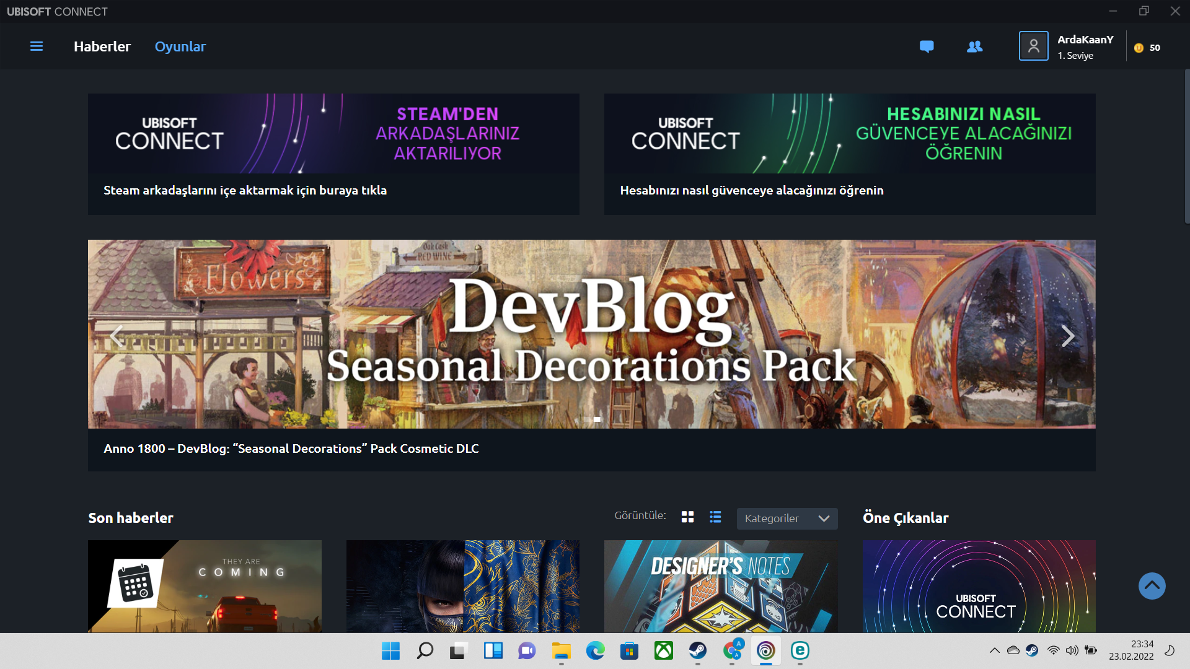1190x669 pixels.
Task: Open Steam from the taskbar
Action: click(x=697, y=650)
